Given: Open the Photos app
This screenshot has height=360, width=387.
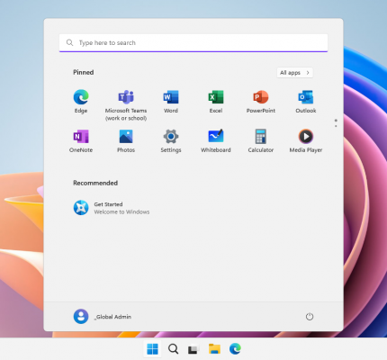Looking at the screenshot, I should 126,141.
